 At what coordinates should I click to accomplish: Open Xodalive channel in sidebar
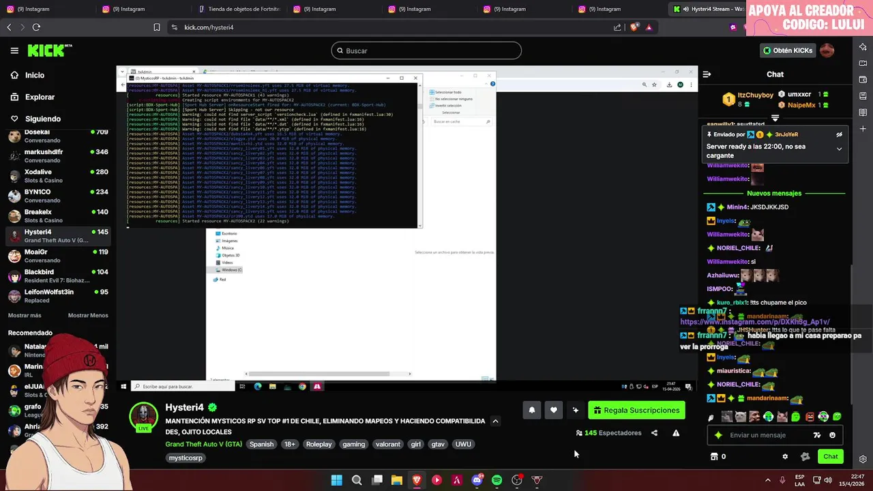pos(58,176)
